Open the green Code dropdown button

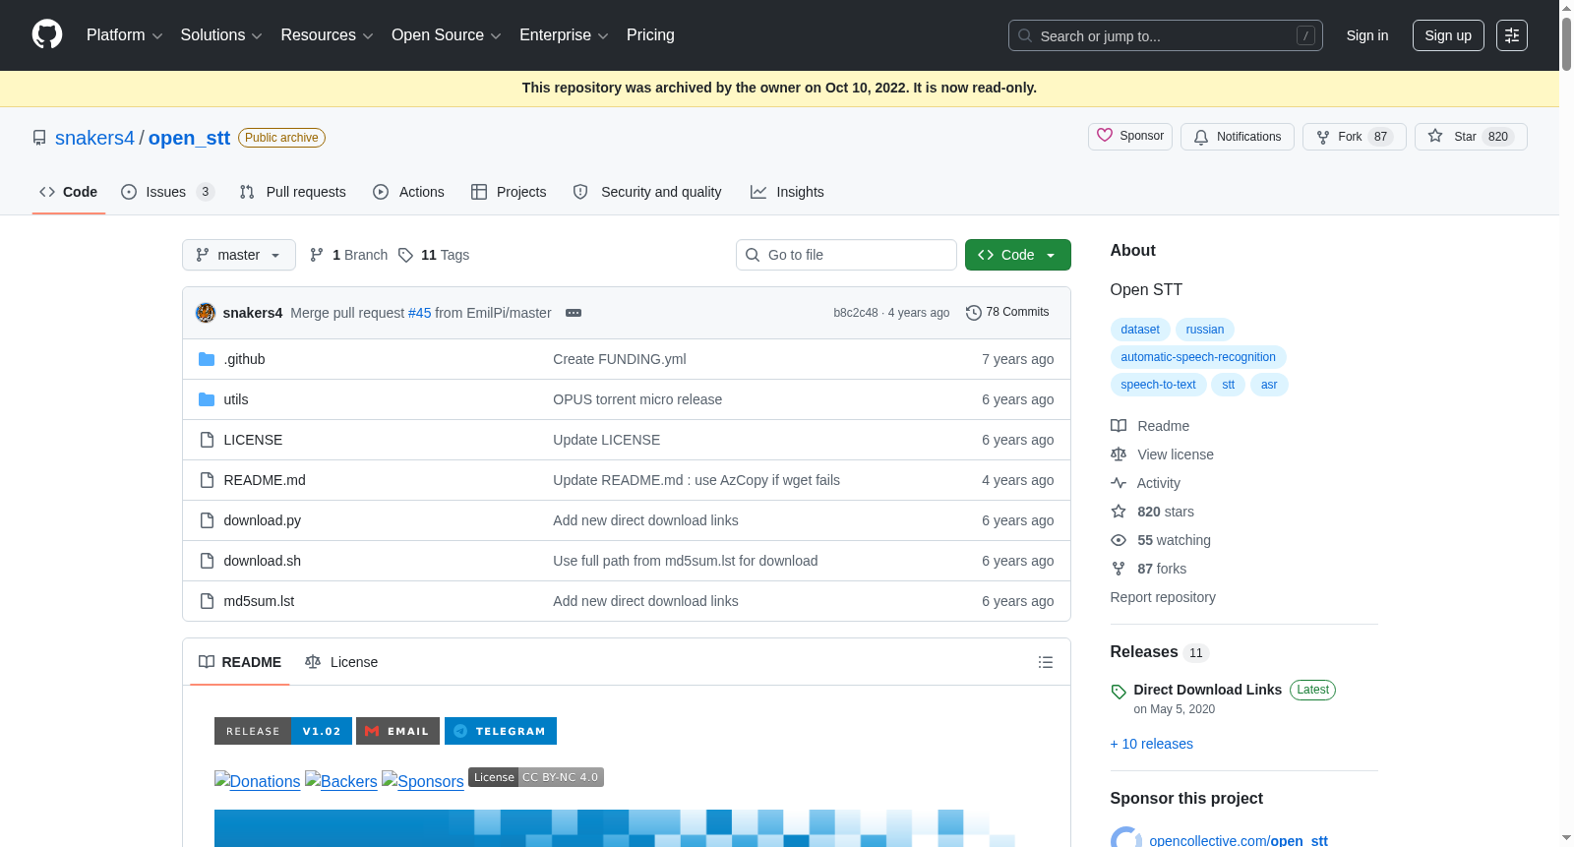pos(1018,255)
